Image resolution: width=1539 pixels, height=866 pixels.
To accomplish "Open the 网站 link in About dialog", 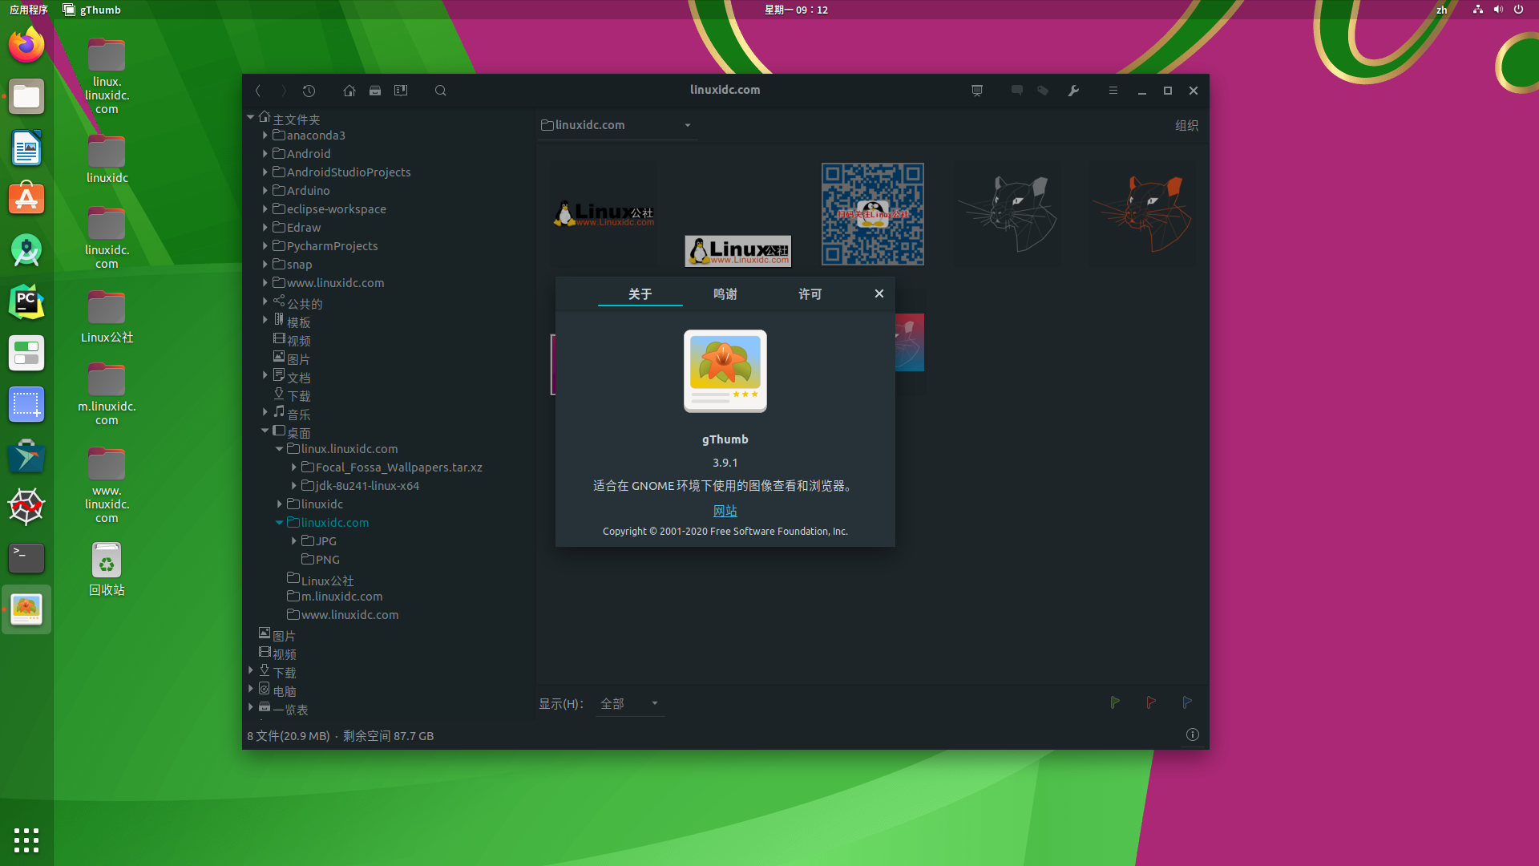I will pos(725,511).
